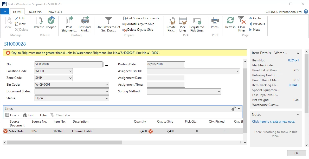The width and height of the screenshot is (309, 159).
Task: Open Use Filters to Get Src. Docs.
Action: click(108, 24)
